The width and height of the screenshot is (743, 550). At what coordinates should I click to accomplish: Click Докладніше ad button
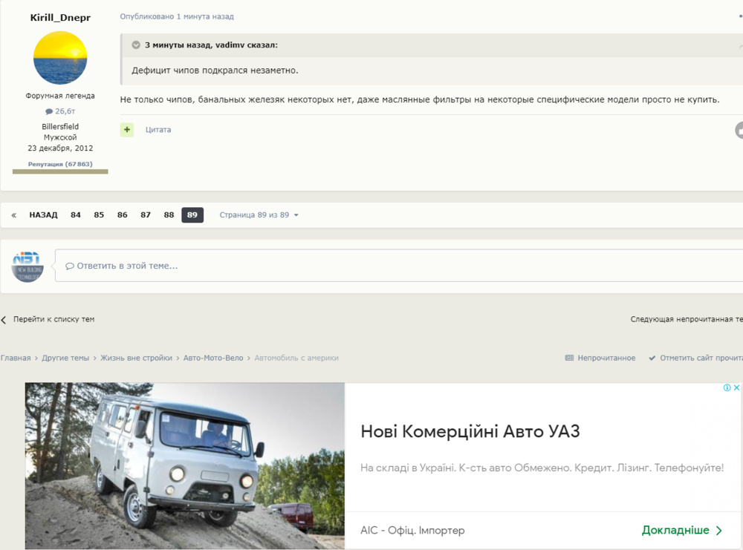(682, 530)
